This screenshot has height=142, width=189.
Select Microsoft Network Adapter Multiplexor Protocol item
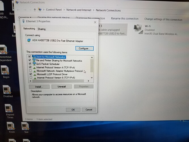coord(58,71)
